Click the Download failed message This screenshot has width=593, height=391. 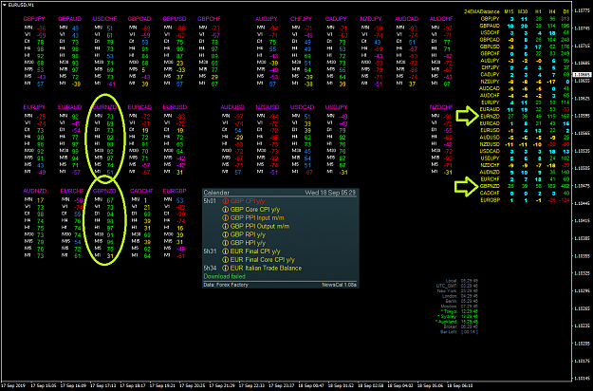224,276
